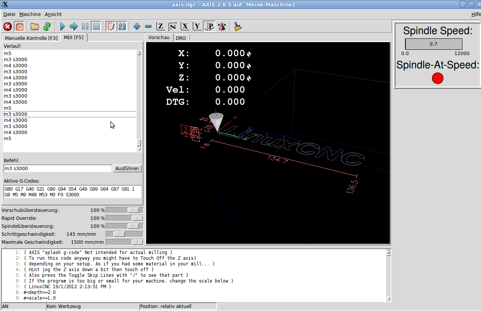Open the Ansicht menu
Screen dimensions: 481x311
53,14
